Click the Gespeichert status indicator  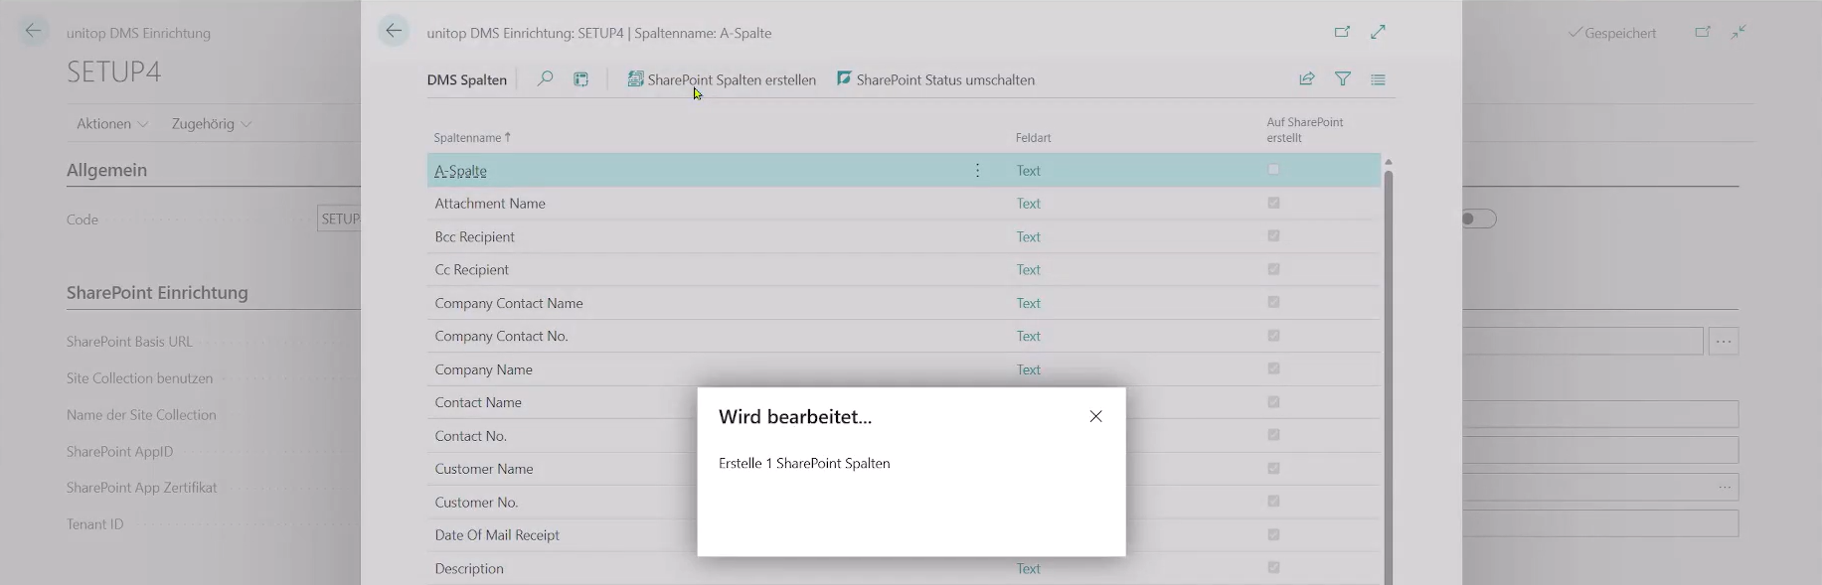pyautogui.click(x=1612, y=33)
